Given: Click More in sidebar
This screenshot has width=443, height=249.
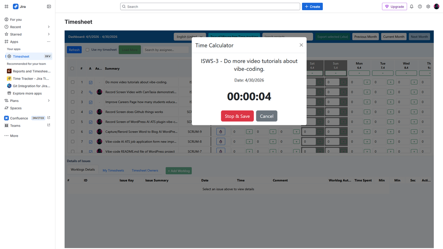Looking at the screenshot, I should [x=14, y=136].
